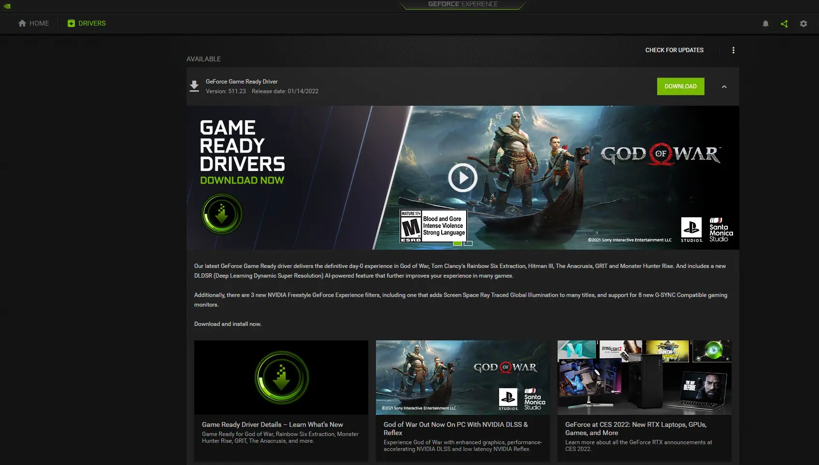819x465 pixels.
Task: Click the PlayStation Studios logo in the banner
Action: 691,230
